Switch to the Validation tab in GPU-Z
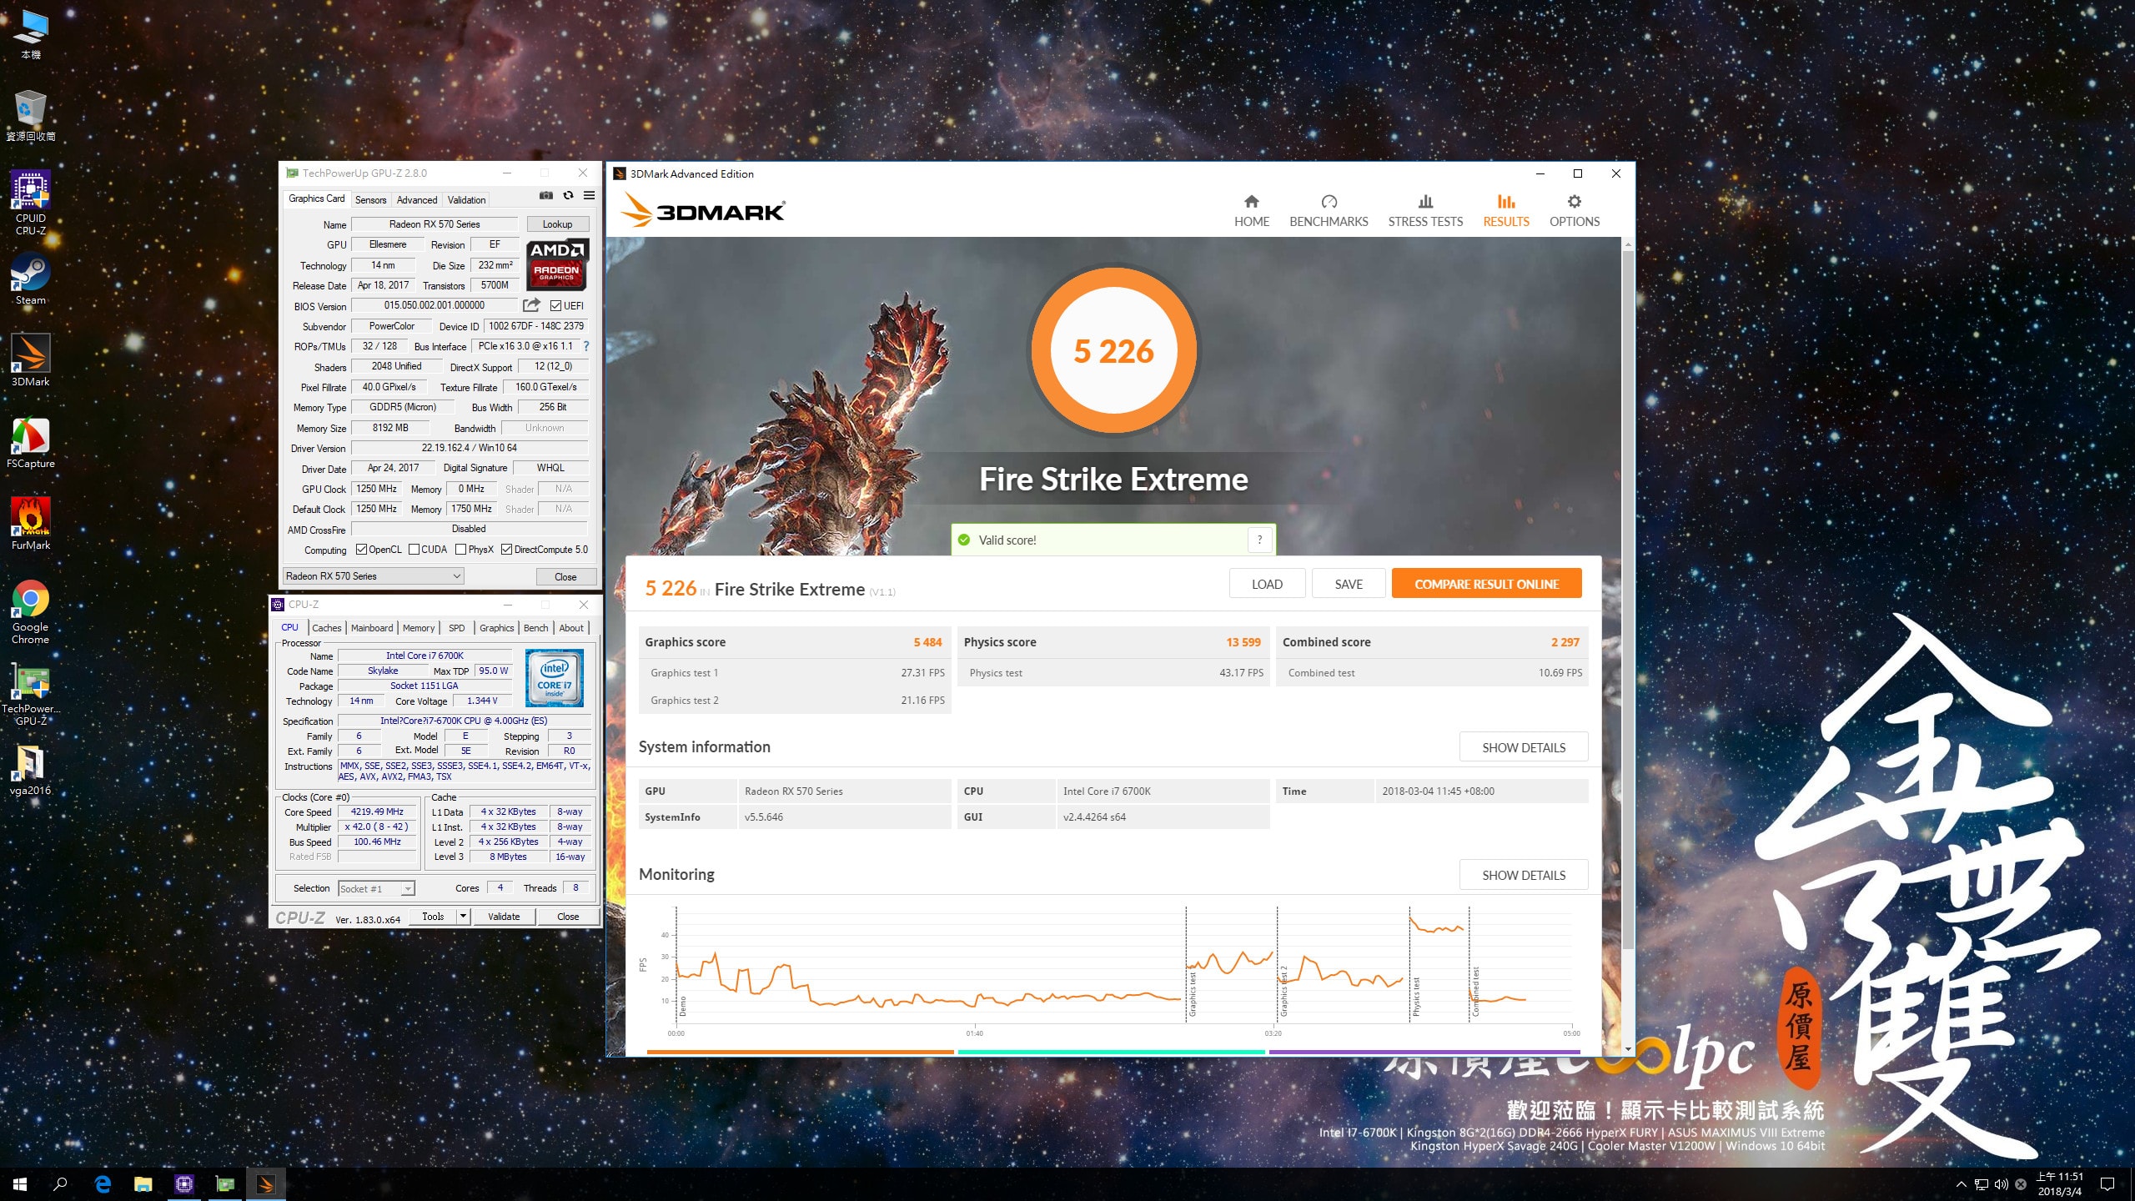The image size is (2135, 1201). coord(466,200)
